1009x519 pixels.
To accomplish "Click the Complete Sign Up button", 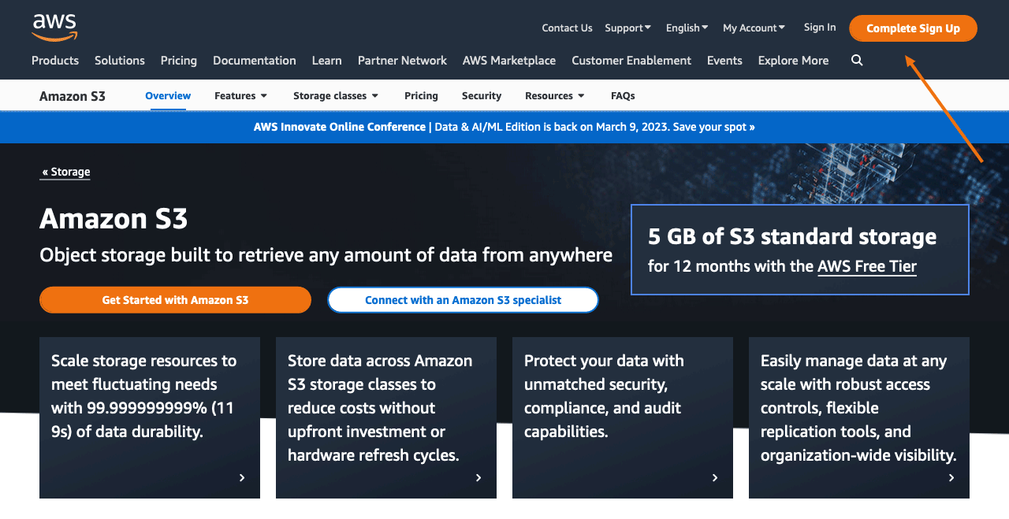I will coord(912,28).
